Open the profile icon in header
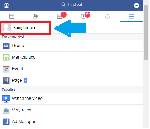The height and width of the screenshot is (129, 150). click(7, 6)
